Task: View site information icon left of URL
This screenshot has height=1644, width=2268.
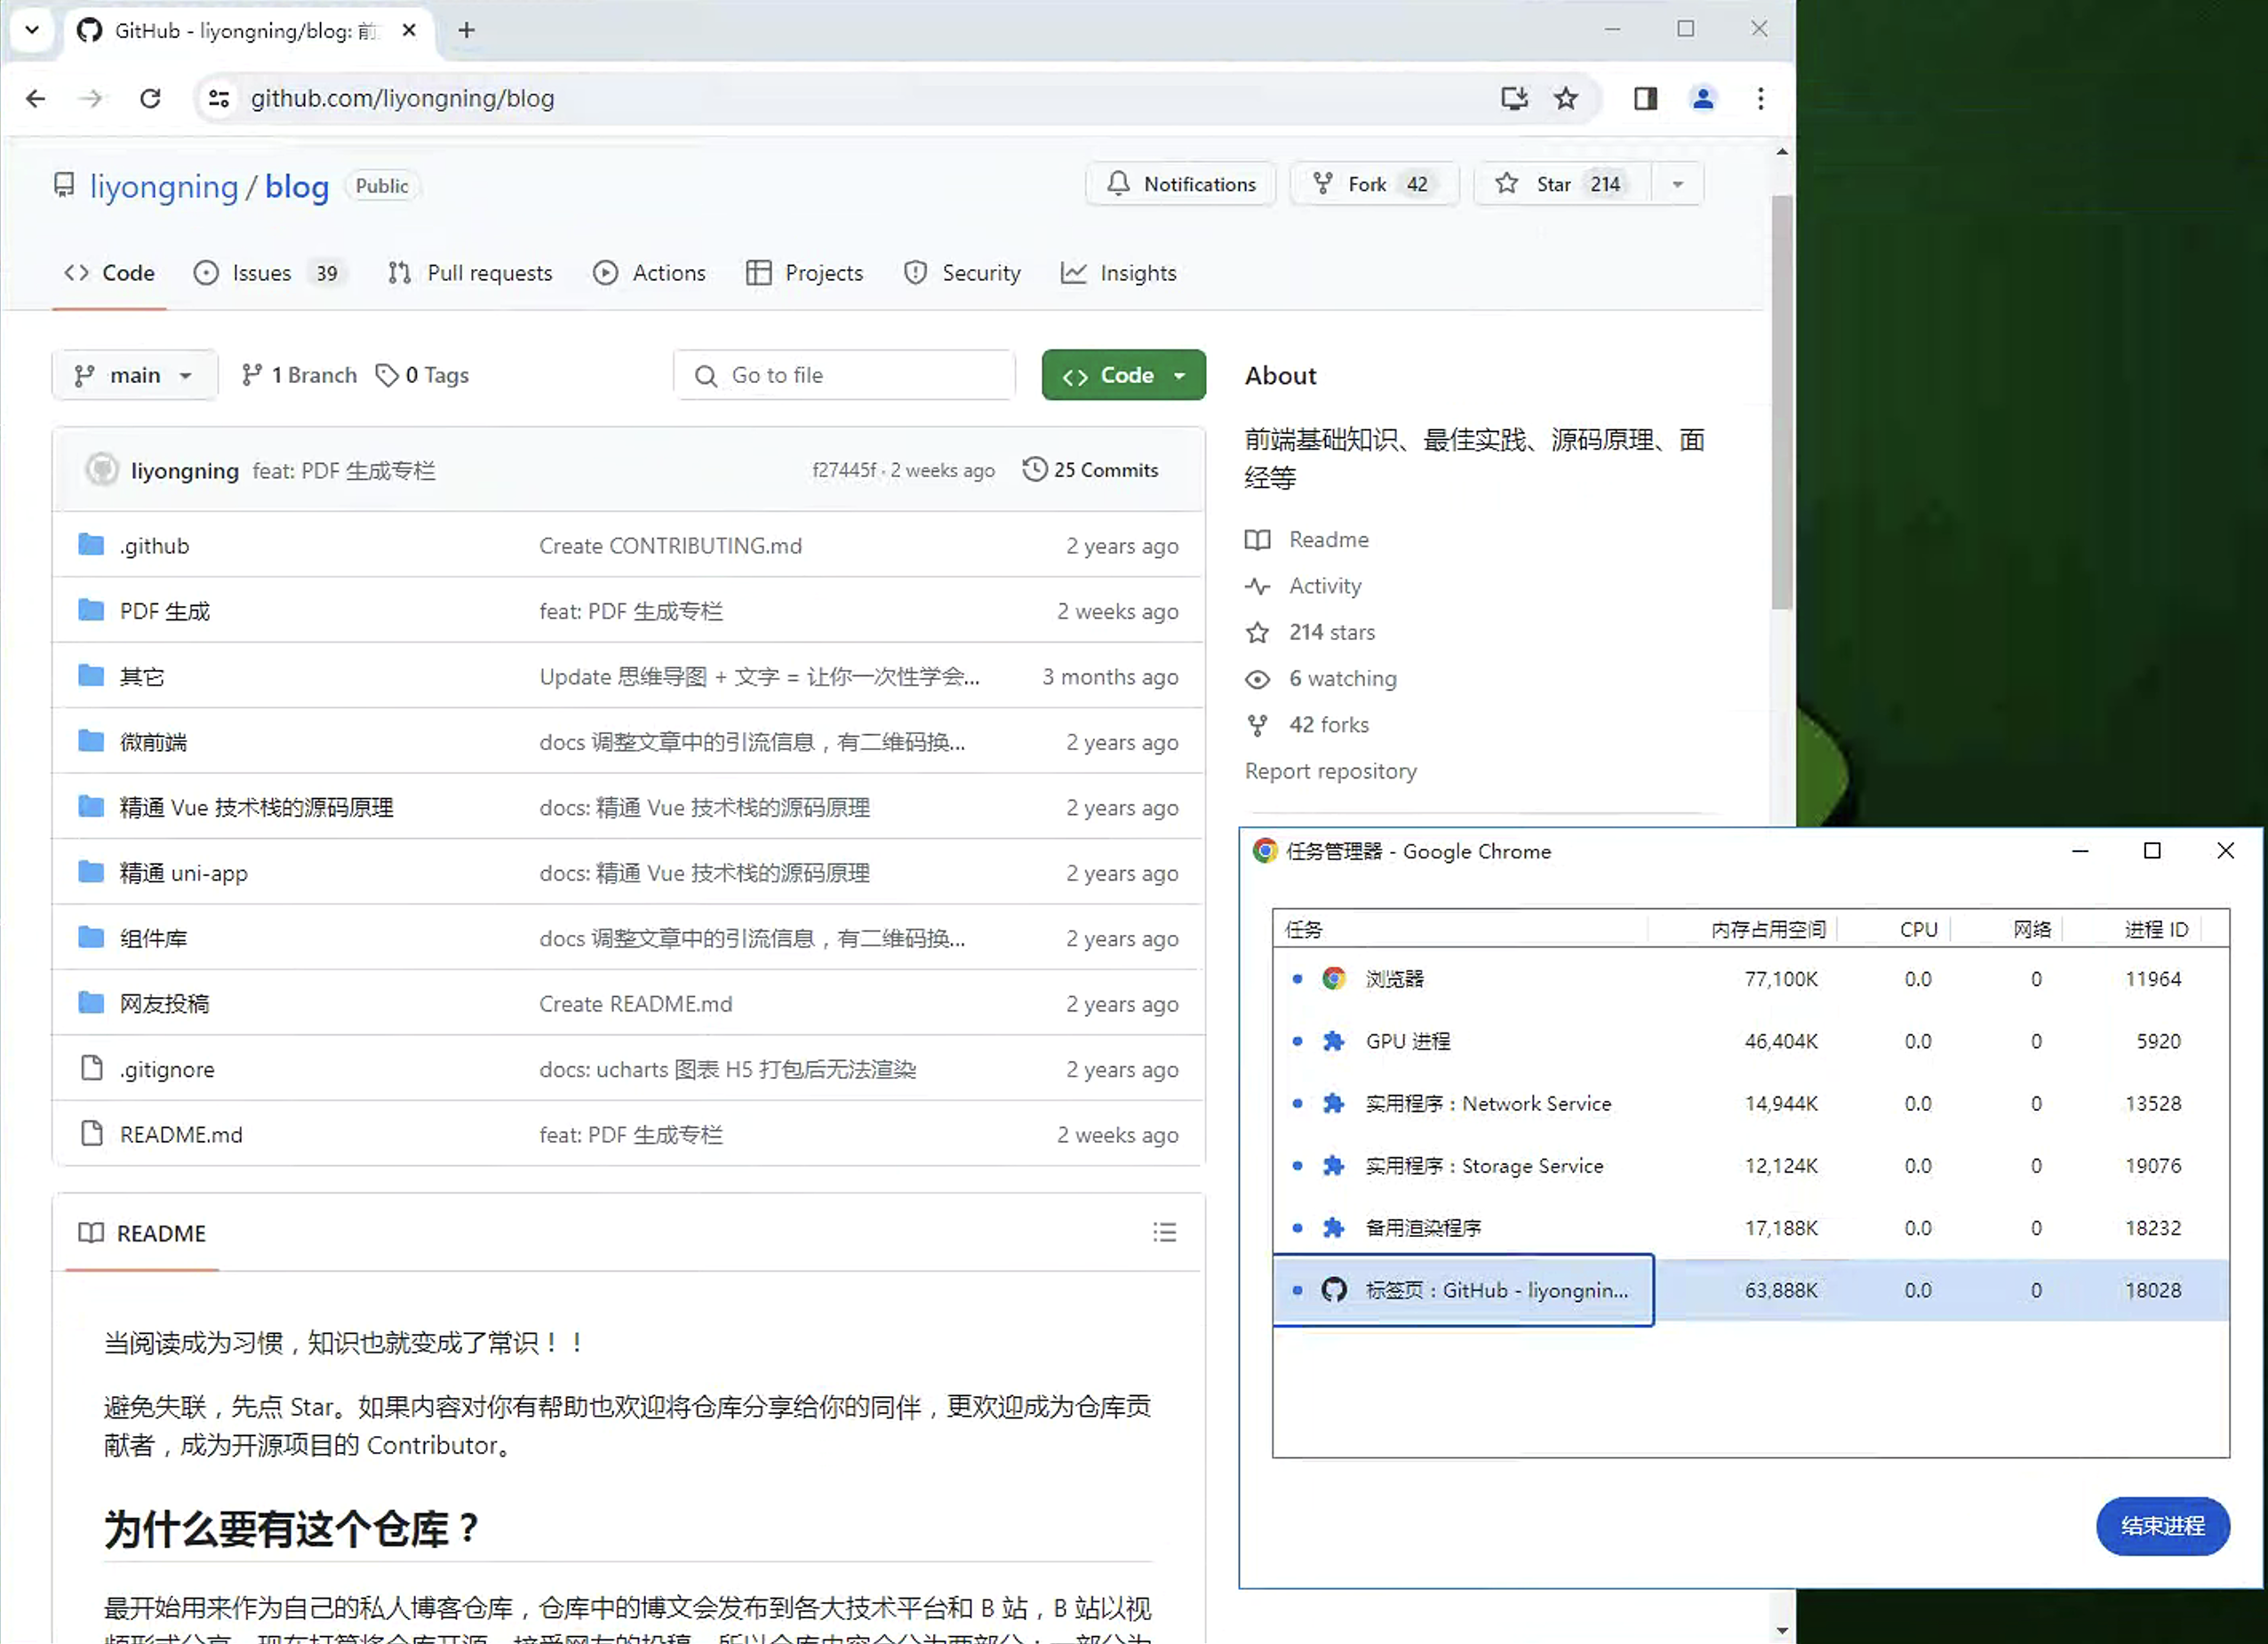Action: [x=219, y=98]
